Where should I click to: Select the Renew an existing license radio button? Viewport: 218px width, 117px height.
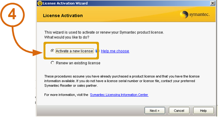click(x=52, y=63)
